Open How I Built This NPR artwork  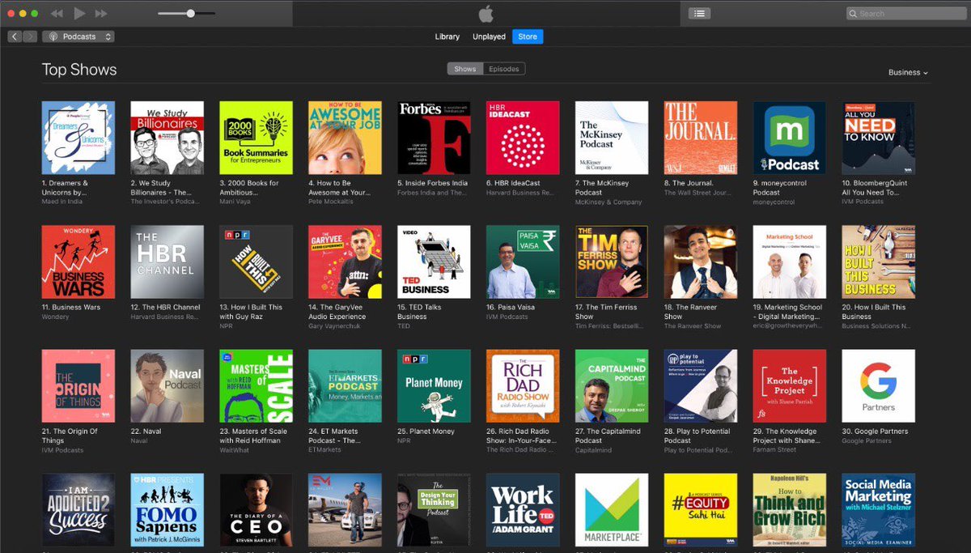[257, 262]
